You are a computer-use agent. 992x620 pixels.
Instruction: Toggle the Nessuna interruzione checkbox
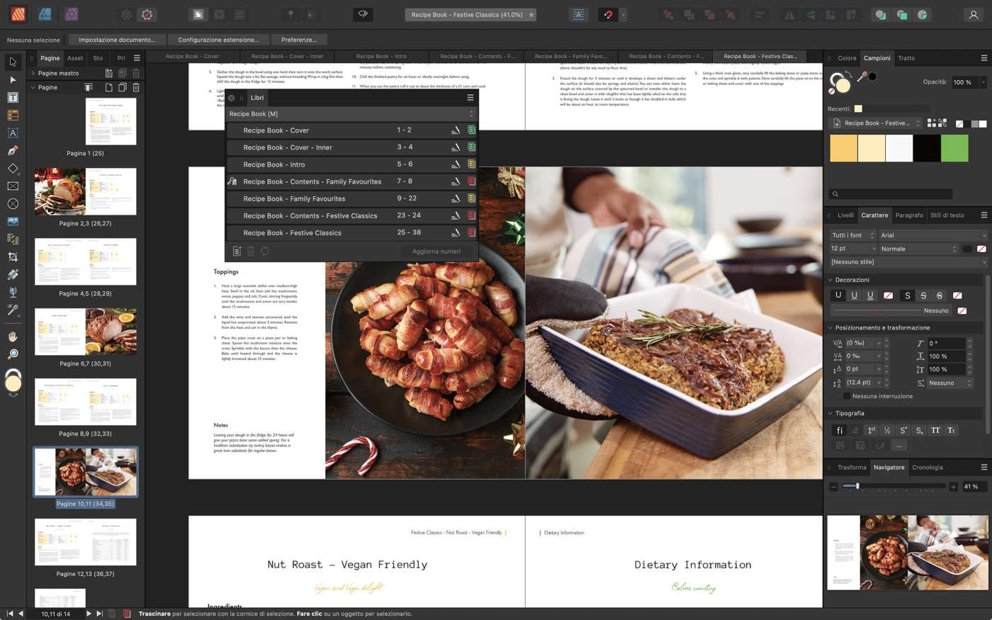point(847,396)
